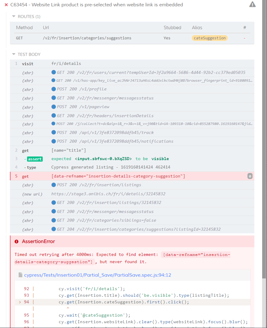Click the blue dot beside /v1/pageview POST
This screenshot has width=267, height=328.
53,107
